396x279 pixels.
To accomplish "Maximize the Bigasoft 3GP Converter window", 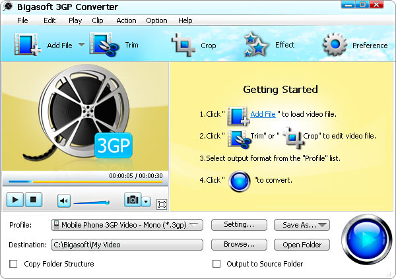I will (362, 5).
